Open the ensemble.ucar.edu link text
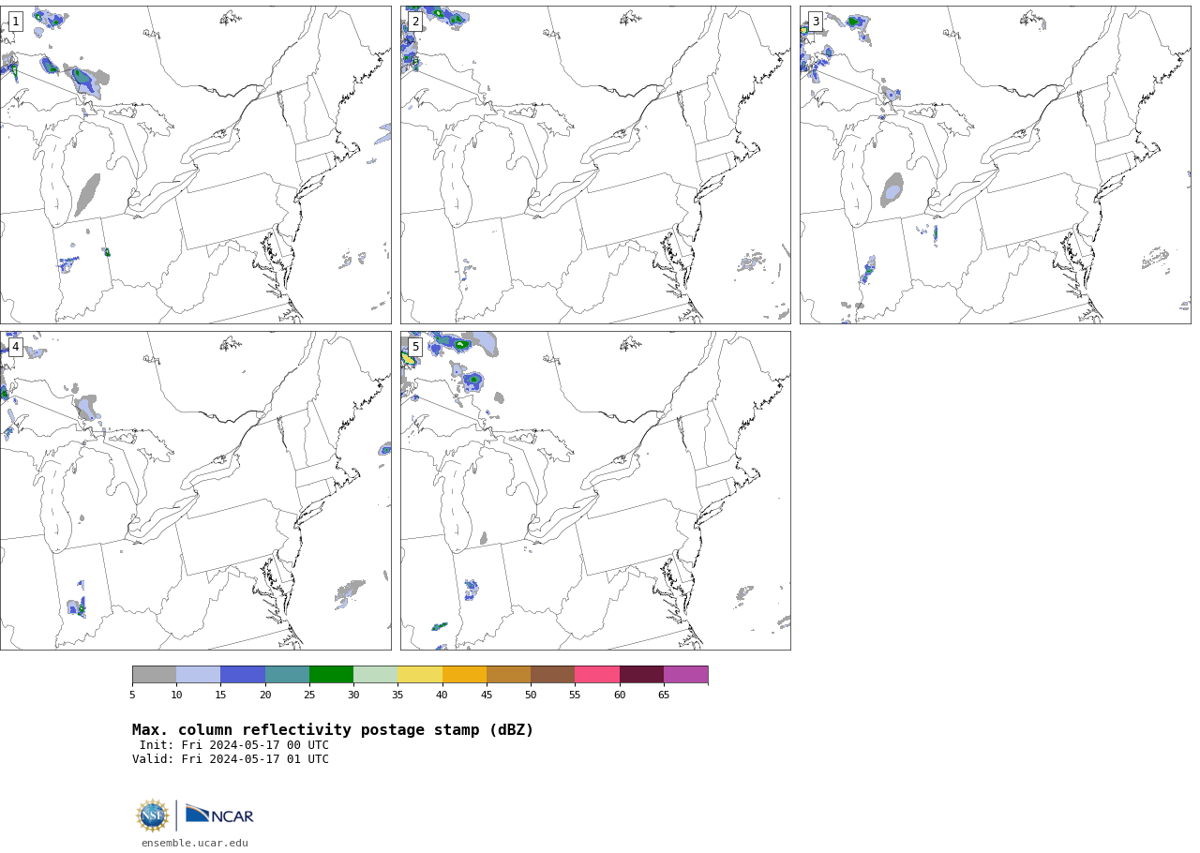This screenshot has height=853, width=1200. [195, 843]
